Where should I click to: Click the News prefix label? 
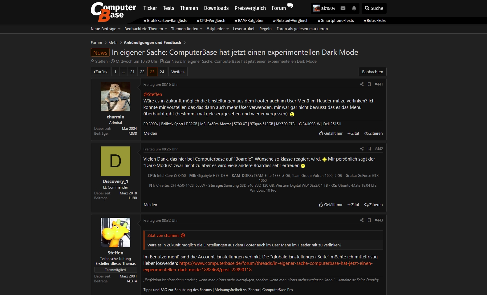click(x=100, y=53)
